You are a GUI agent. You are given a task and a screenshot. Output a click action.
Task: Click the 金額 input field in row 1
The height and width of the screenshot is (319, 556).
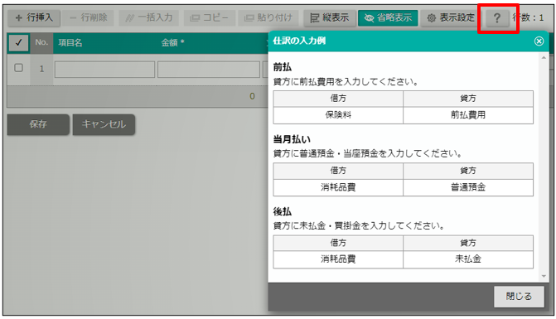click(209, 70)
